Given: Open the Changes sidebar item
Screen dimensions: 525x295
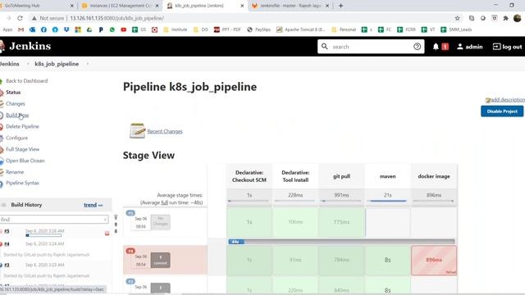Looking at the screenshot, I should pos(15,104).
